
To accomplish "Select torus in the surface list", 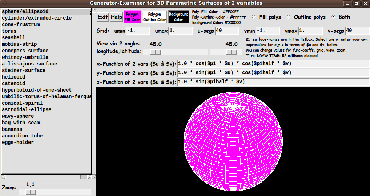I will coord(9,31).
